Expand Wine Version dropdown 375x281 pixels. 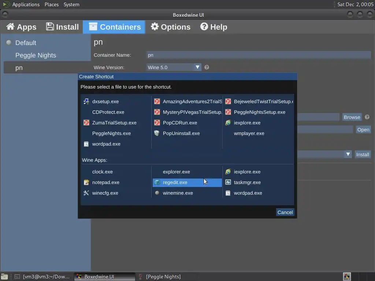pyautogui.click(x=174, y=67)
